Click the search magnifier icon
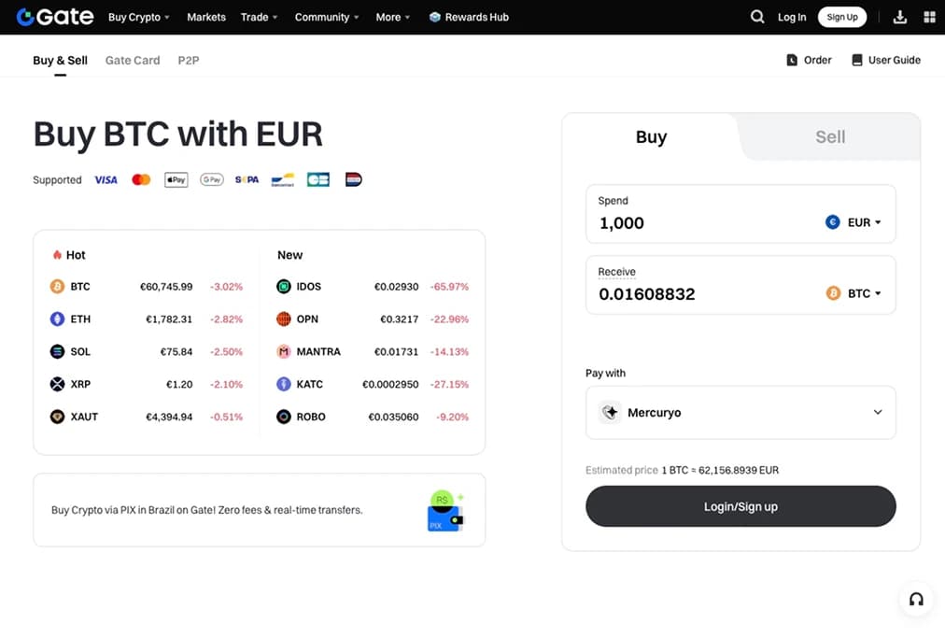The height and width of the screenshot is (638, 945). pos(757,17)
